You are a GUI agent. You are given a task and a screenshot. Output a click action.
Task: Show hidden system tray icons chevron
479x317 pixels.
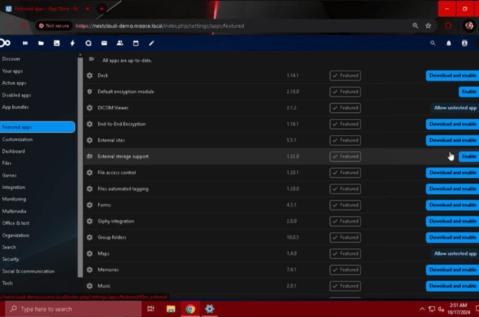coord(422,309)
